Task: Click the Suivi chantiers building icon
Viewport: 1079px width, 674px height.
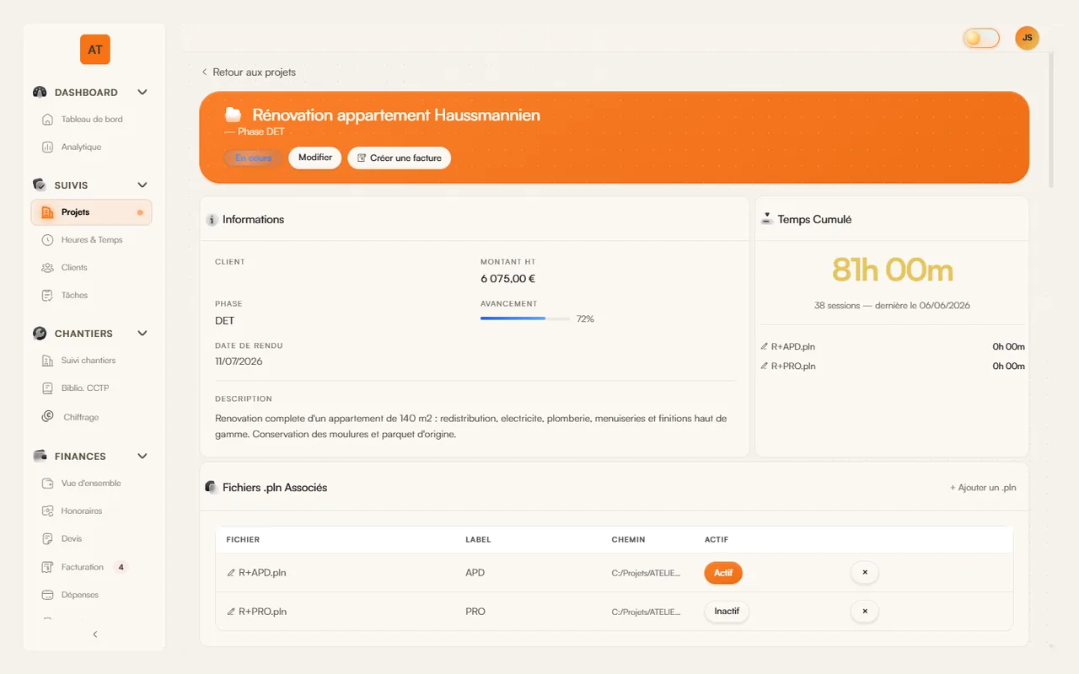Action: pyautogui.click(x=47, y=361)
